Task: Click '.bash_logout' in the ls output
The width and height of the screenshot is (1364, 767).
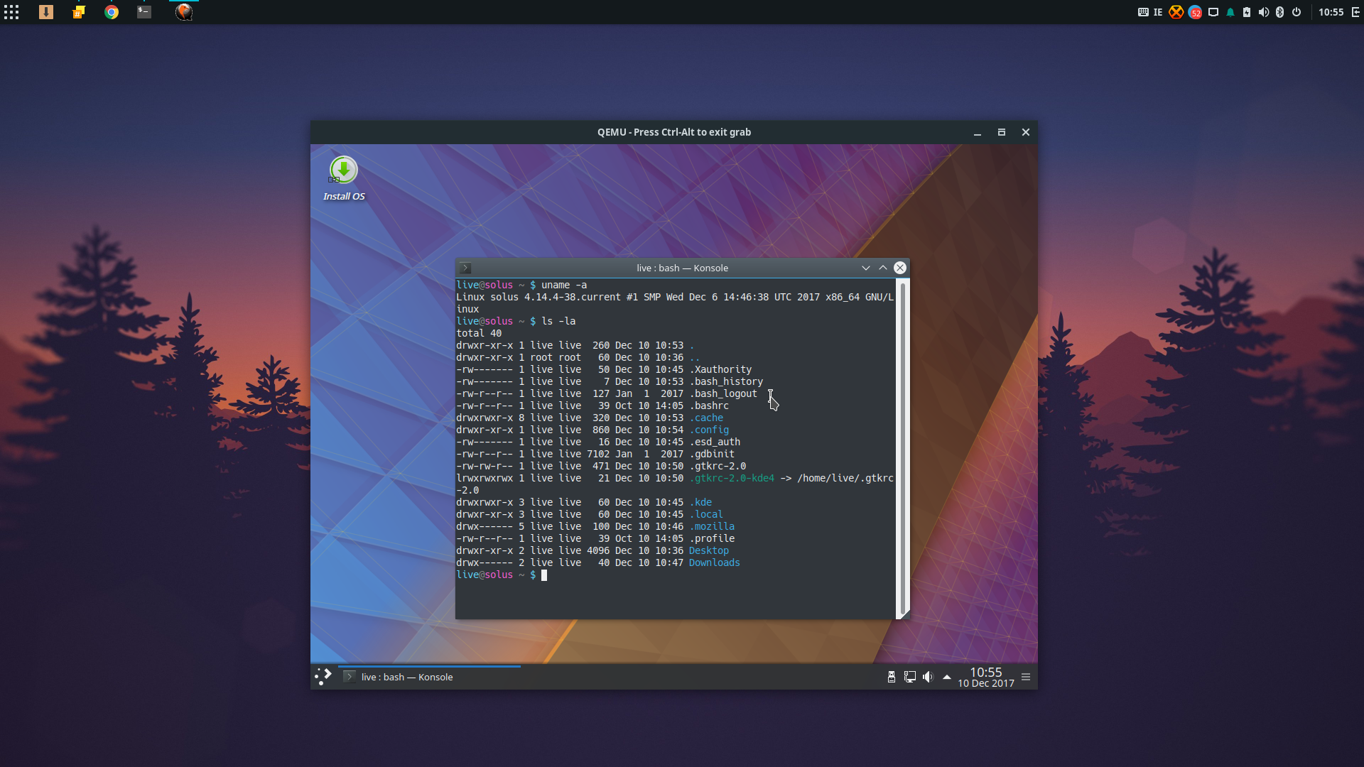Action: (723, 393)
